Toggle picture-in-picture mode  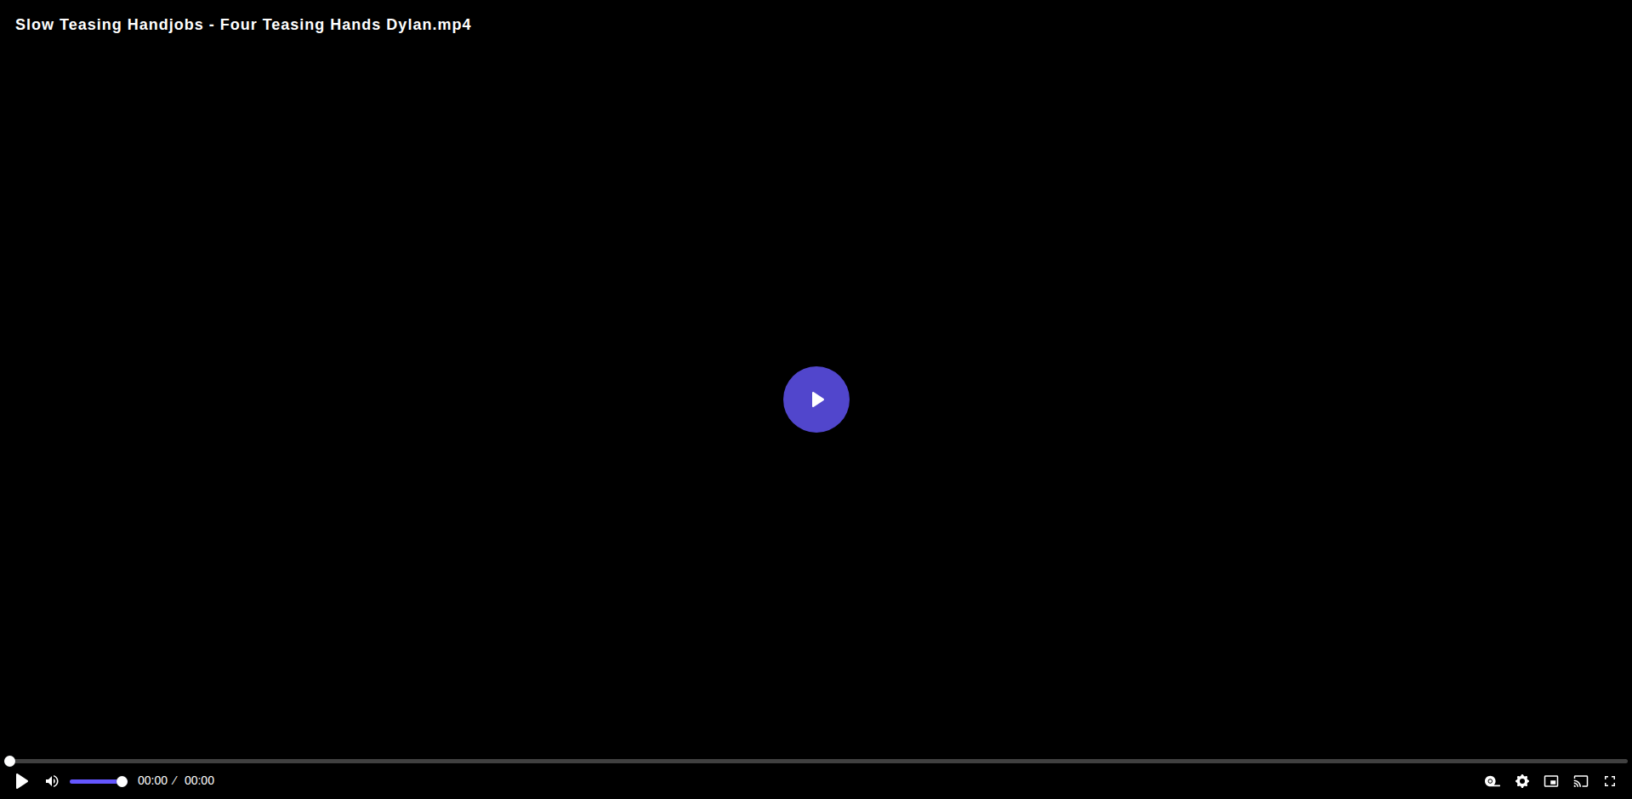(1551, 781)
